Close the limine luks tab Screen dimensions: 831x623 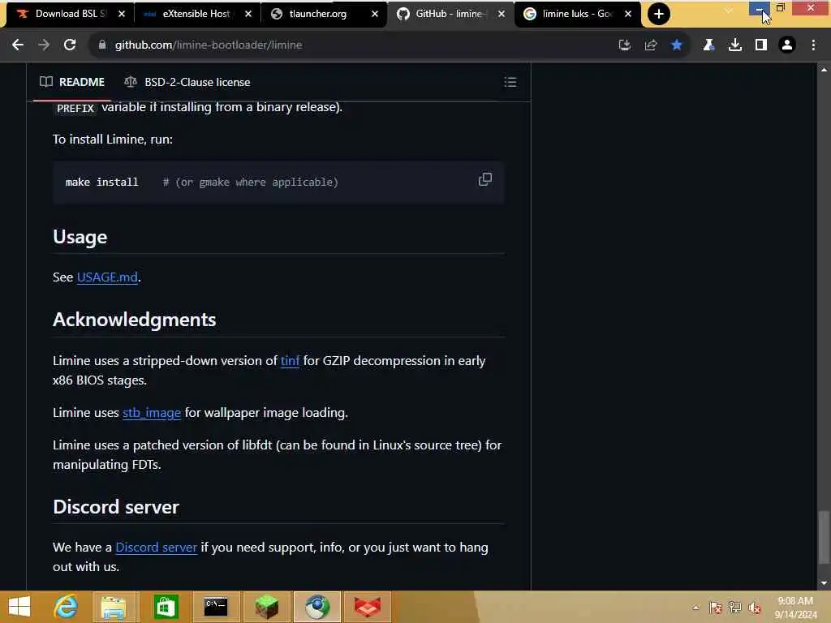click(x=628, y=14)
